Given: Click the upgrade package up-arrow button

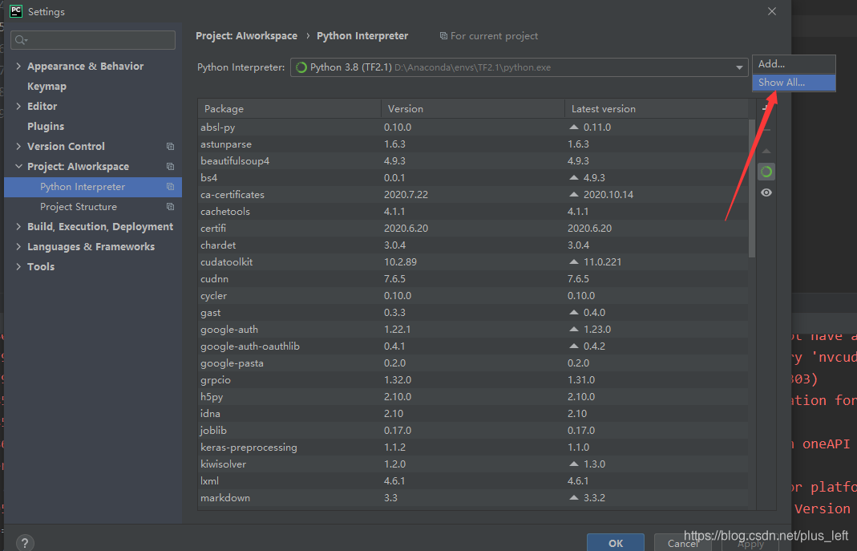Looking at the screenshot, I should coord(766,151).
